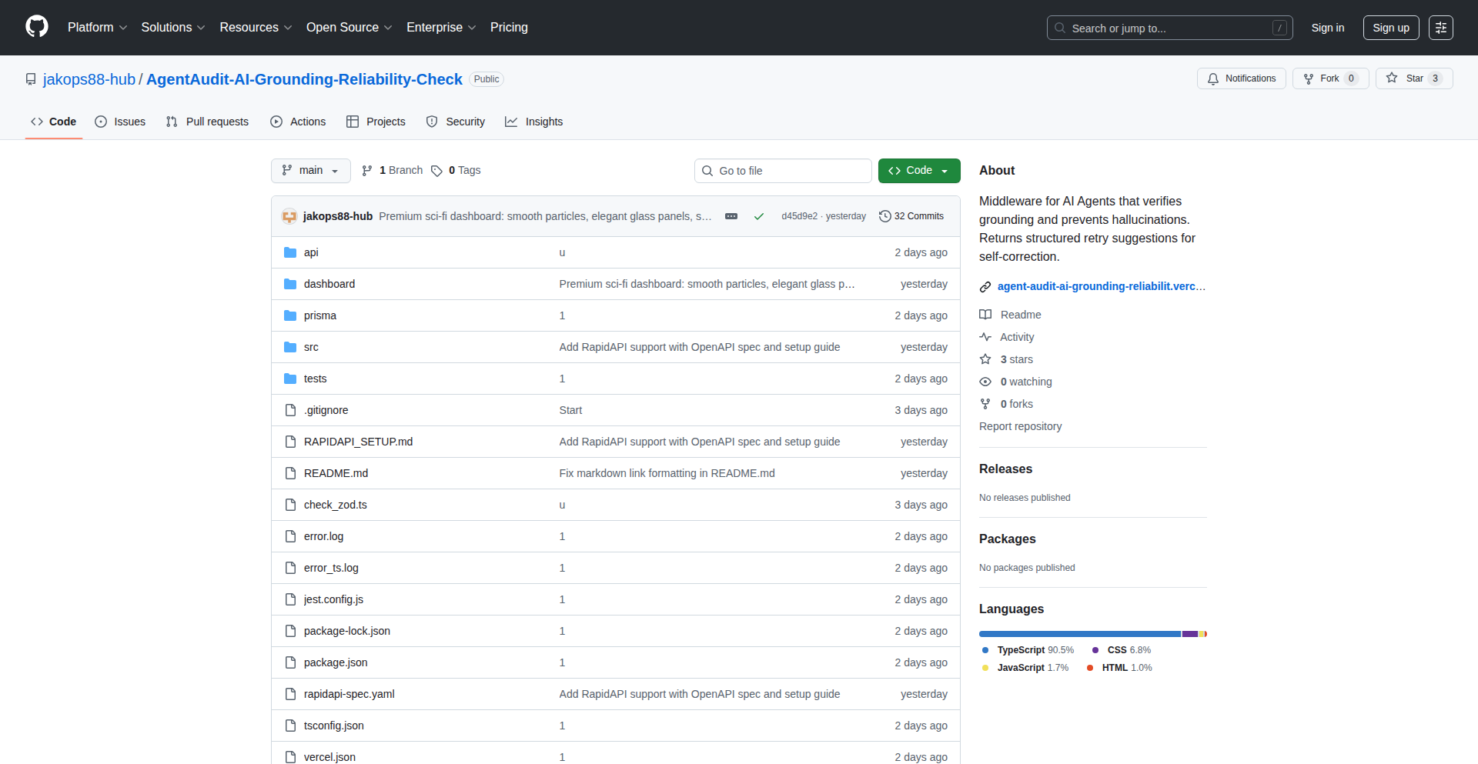Star the repository

point(1413,78)
